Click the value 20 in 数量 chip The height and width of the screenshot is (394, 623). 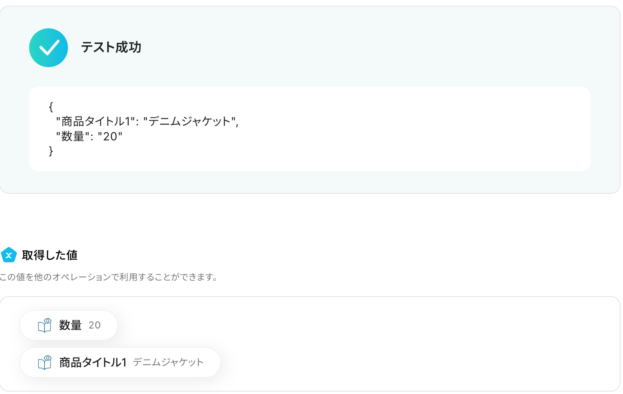click(x=95, y=325)
